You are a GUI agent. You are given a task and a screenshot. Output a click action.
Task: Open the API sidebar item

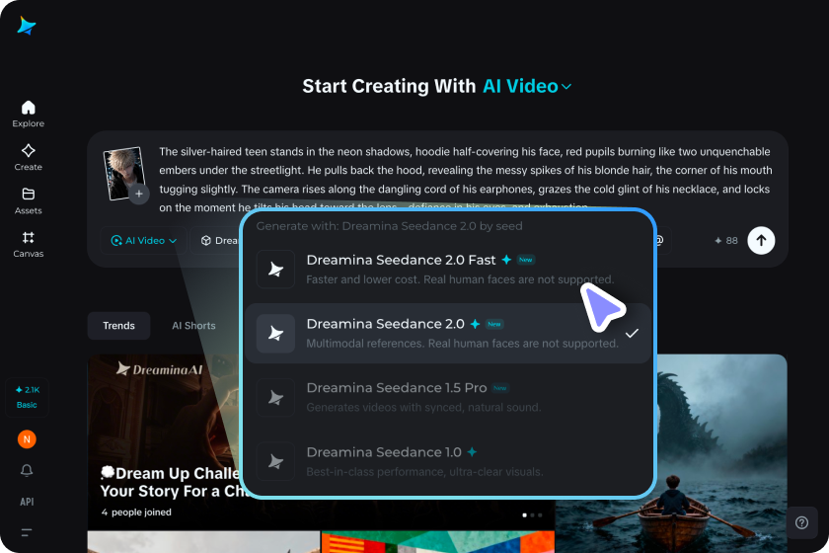27,502
